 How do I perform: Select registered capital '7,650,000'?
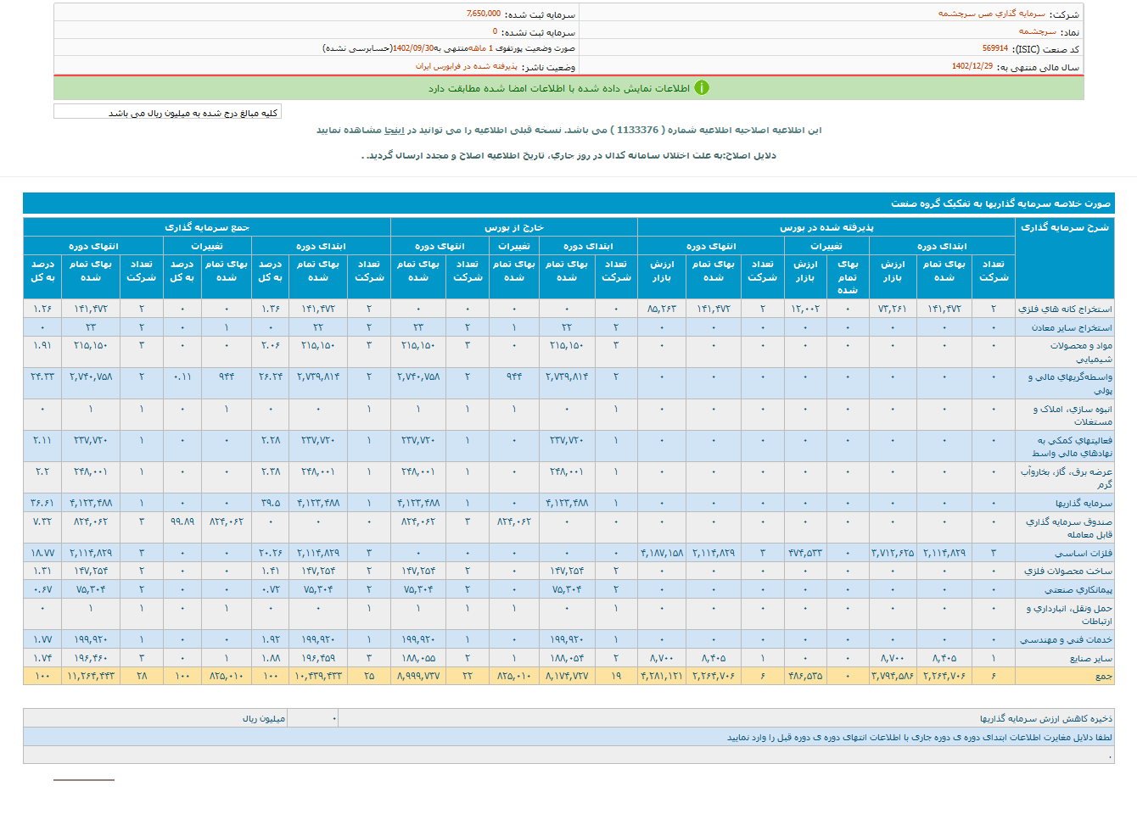coord(484,14)
